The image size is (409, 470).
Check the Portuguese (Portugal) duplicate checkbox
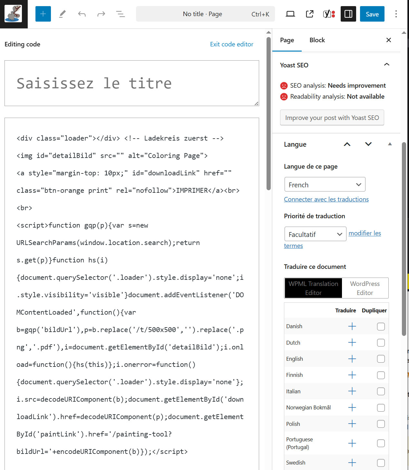click(381, 443)
